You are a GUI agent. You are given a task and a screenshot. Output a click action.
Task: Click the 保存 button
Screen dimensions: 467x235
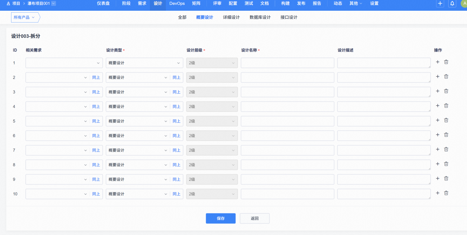pos(220,218)
